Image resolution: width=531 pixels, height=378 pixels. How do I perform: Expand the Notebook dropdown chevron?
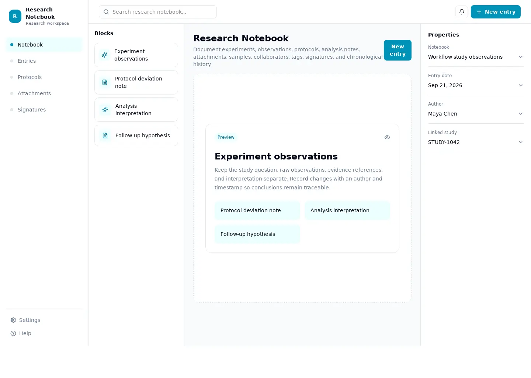tap(521, 57)
